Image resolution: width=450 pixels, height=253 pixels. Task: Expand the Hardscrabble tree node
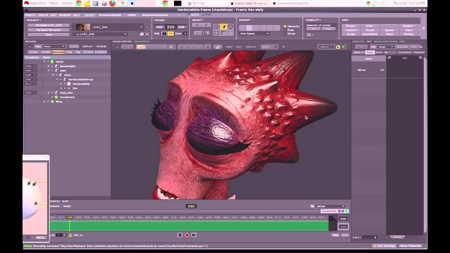(x=61, y=84)
